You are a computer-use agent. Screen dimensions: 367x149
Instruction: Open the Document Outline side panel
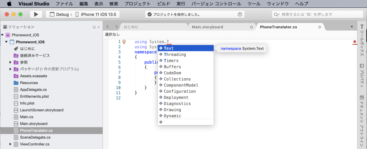pos(362,119)
